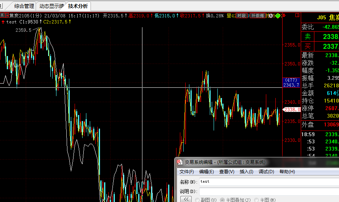
Task: Click the 幅度 row in quote panel
Action: (320, 71)
